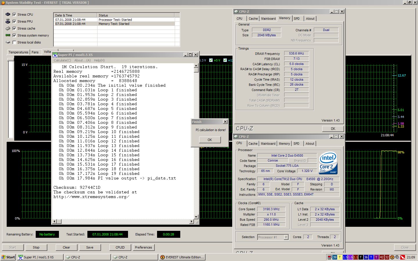Click the purple 1.6 tray icon
Image resolution: width=418 pixels, height=261 pixels.
point(350,257)
